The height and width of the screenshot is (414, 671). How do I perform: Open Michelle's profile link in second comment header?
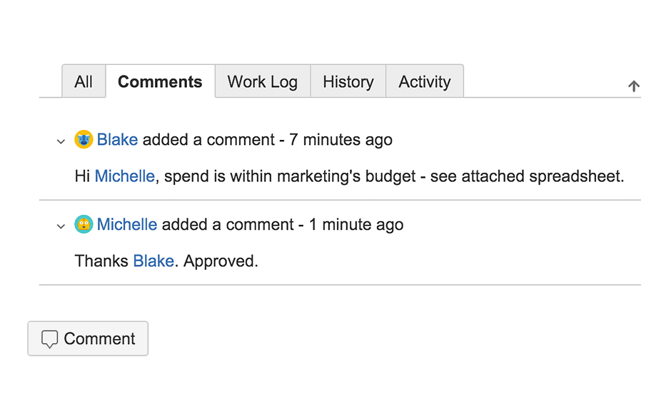coord(127,225)
